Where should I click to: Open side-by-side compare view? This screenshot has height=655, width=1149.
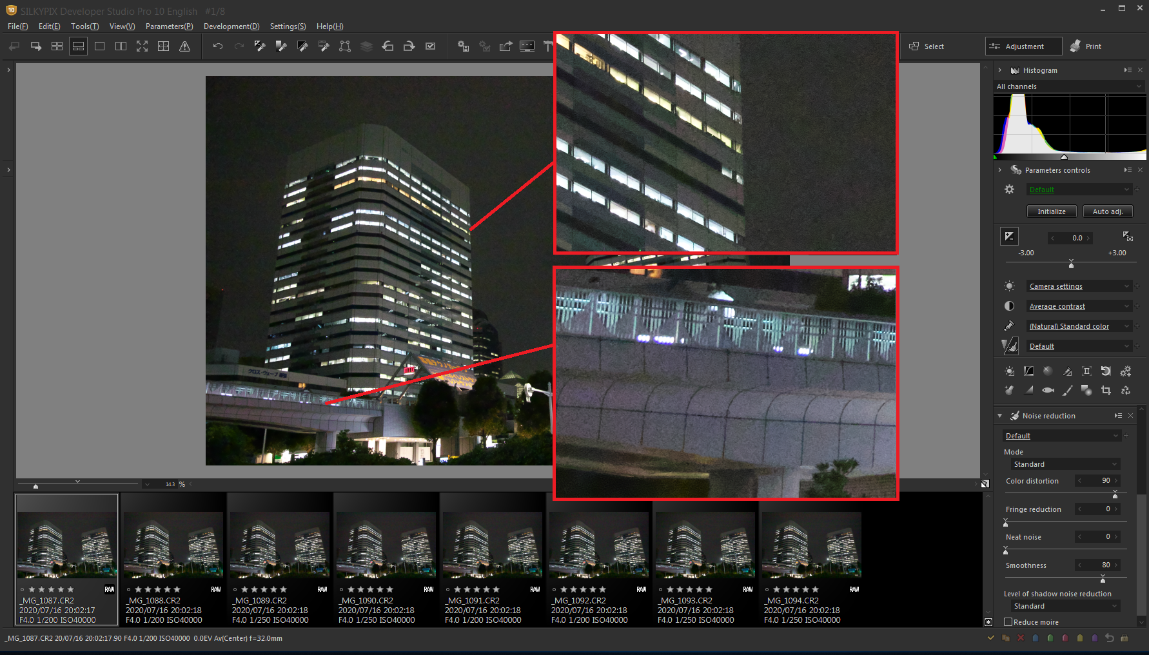[x=121, y=46]
